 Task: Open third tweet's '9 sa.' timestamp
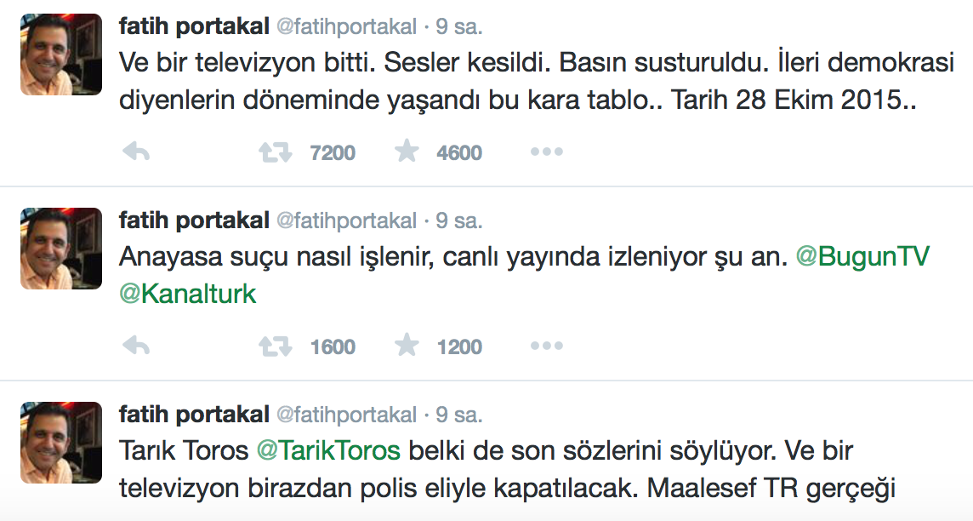pyautogui.click(x=459, y=415)
